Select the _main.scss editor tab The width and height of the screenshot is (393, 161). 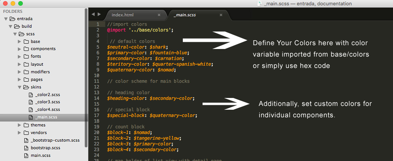tap(185, 15)
